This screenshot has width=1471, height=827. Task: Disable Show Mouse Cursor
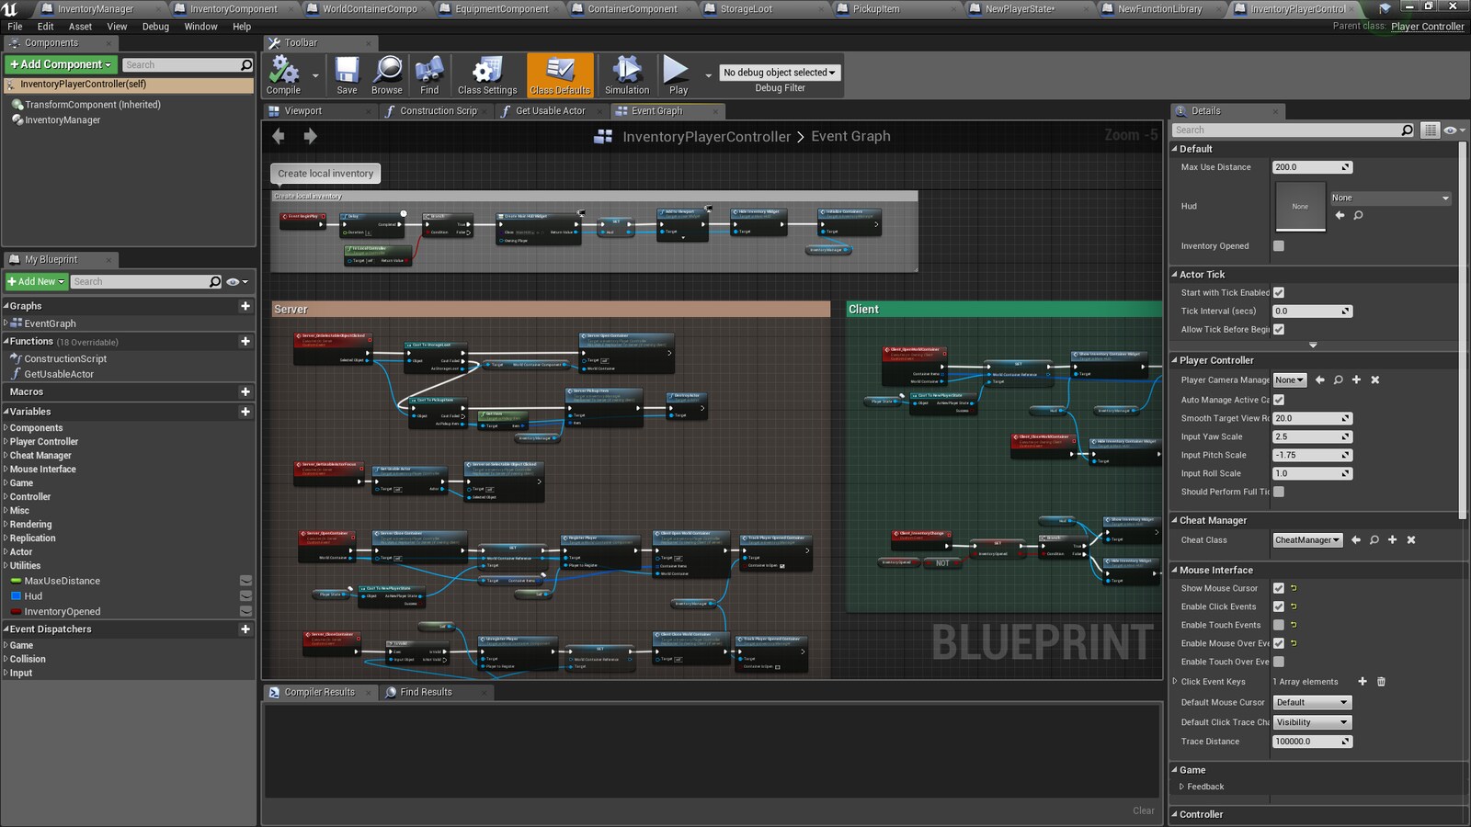click(1279, 588)
